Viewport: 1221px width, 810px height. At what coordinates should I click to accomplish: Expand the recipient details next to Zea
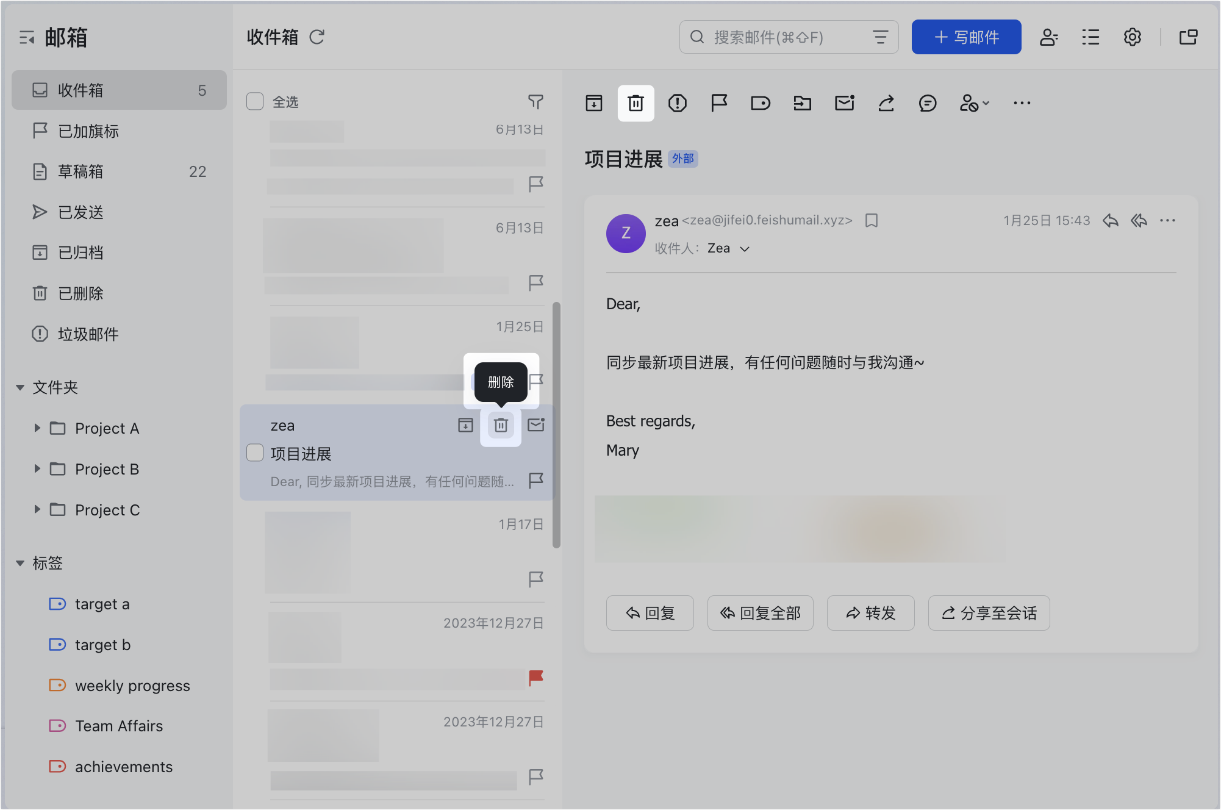(745, 249)
